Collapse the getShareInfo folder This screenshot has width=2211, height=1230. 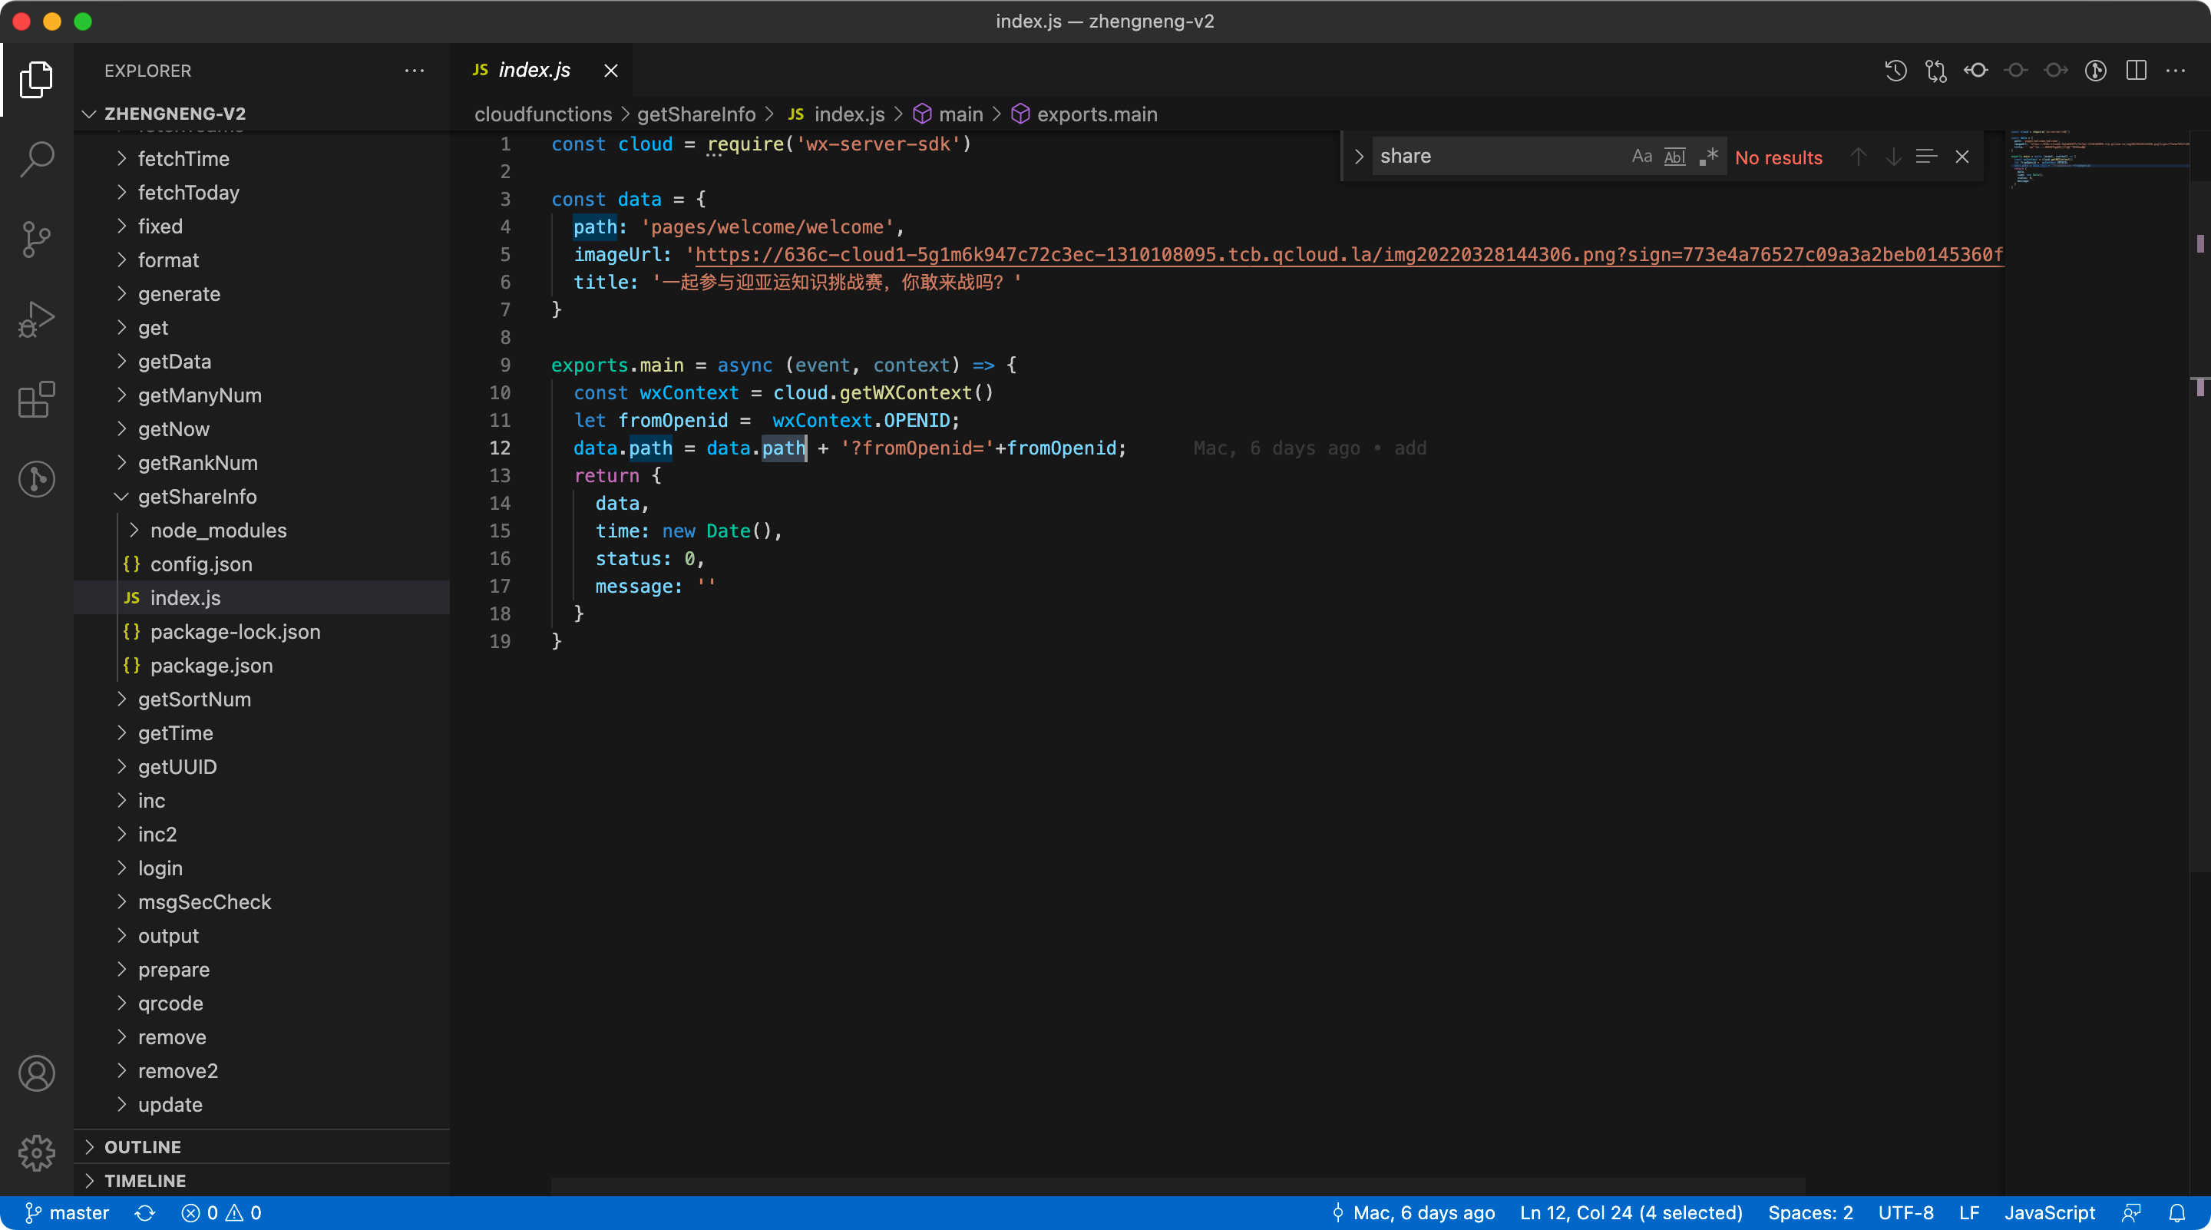click(197, 497)
